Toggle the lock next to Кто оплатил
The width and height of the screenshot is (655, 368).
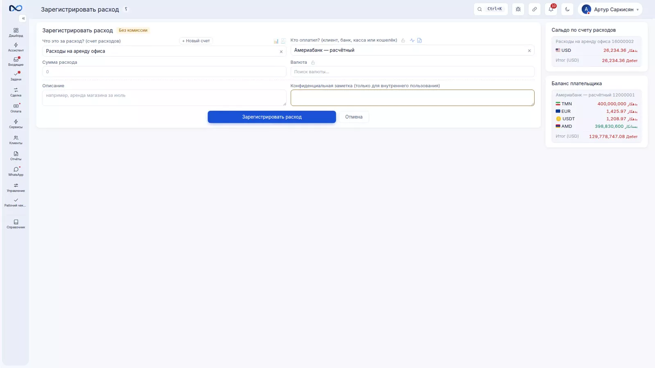(403, 40)
